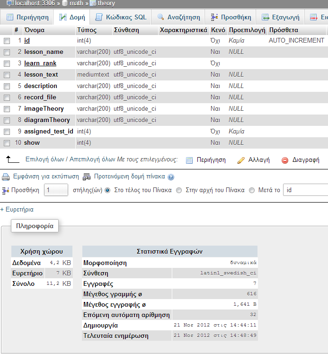
Task: Click the red delete icon beside Διαγραφή
Action: coord(285,160)
